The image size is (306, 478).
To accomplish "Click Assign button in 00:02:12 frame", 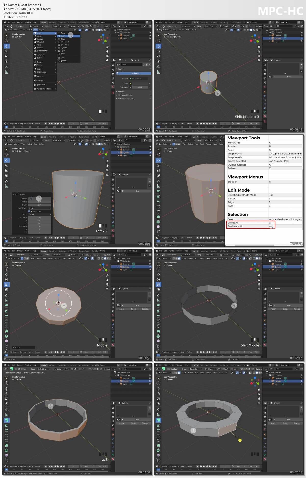I will [x=274, y=309].
